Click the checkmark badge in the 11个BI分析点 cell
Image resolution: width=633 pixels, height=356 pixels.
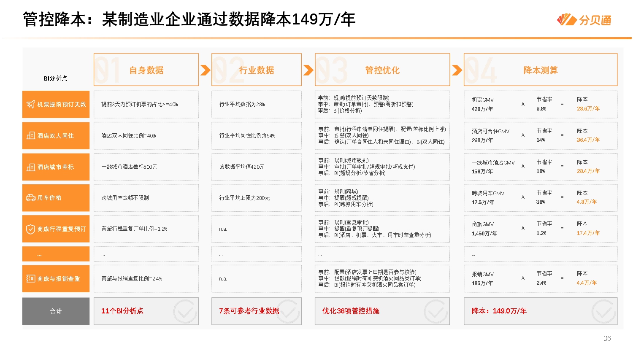click(x=185, y=311)
